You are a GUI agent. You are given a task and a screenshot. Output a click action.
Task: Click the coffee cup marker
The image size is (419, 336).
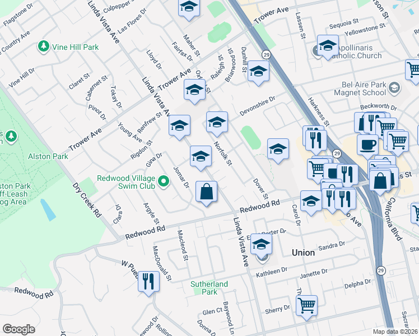(x=367, y=146)
